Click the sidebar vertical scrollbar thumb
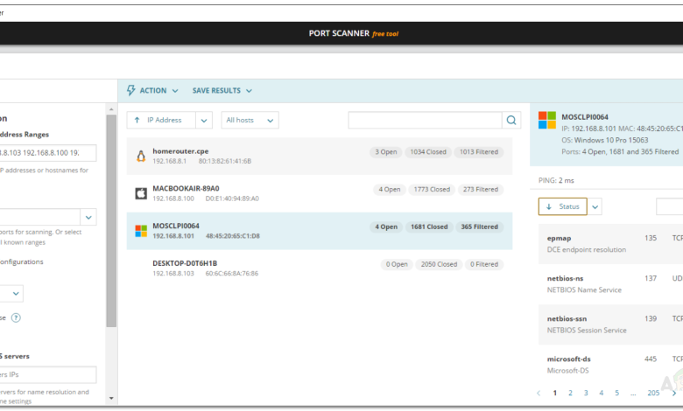This screenshot has width=683, height=411. pyautogui.click(x=111, y=221)
